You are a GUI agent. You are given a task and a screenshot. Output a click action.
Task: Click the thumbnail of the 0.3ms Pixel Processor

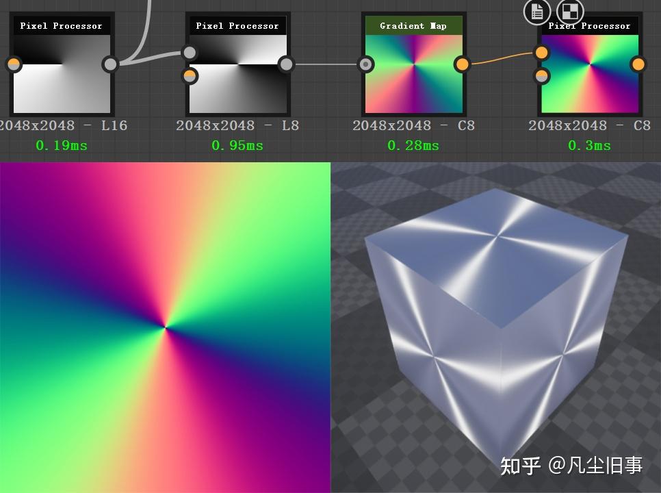coord(590,74)
